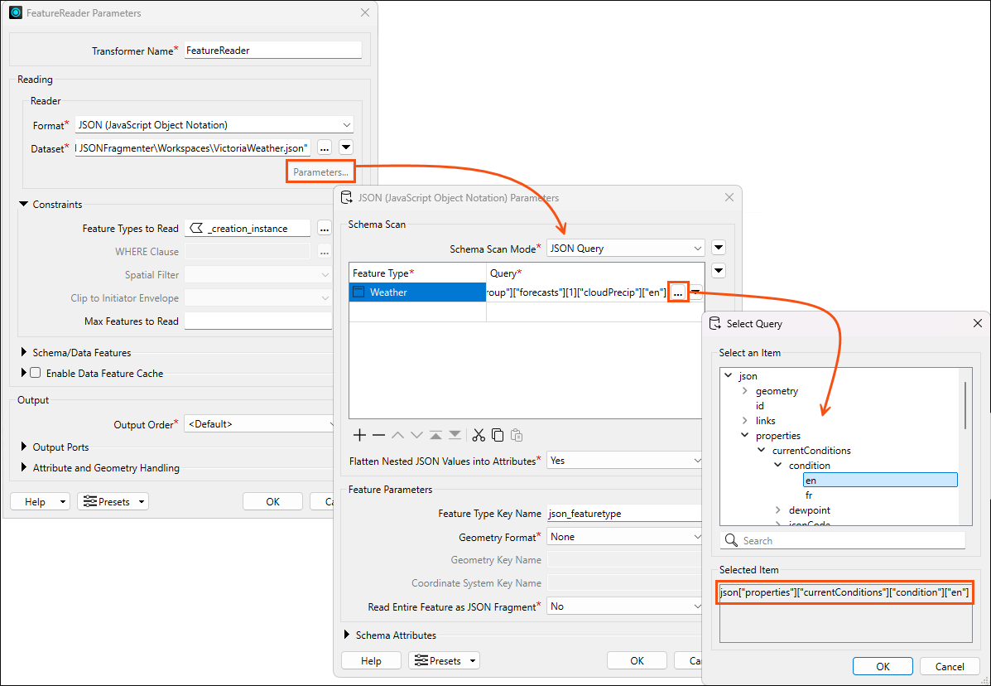
Task: Collapse the Constraints section
Action: [x=23, y=205]
